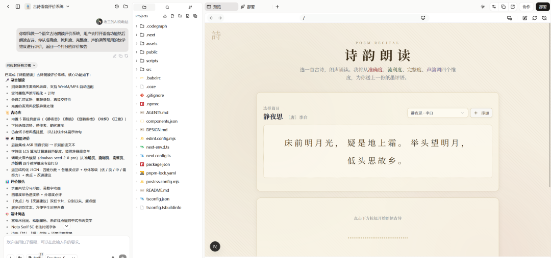The width and height of the screenshot is (551, 258).
Task: Go back with the left chevron arrow
Action: 8,6
